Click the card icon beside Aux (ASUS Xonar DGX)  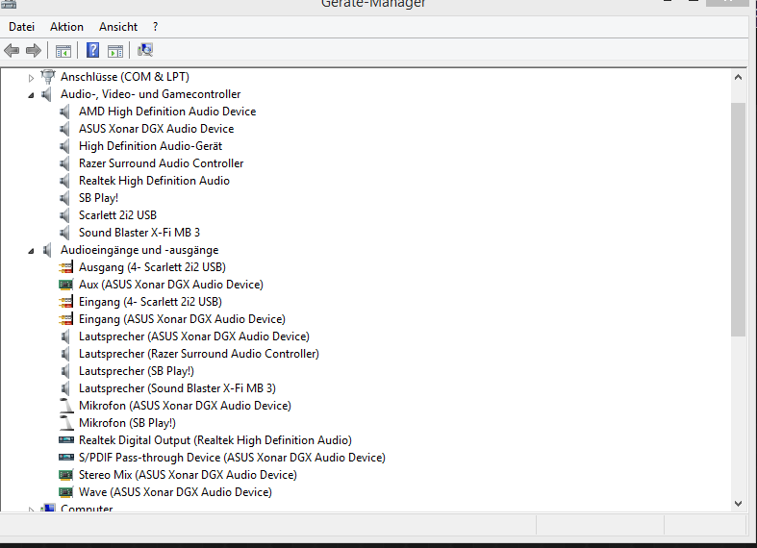pyautogui.click(x=65, y=285)
